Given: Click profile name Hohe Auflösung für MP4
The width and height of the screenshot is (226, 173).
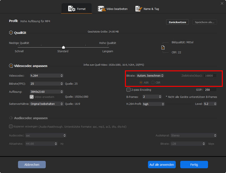Looking at the screenshot, I should (35, 21).
